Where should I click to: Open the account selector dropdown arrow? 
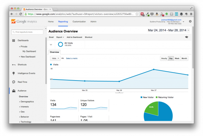point(183,22)
